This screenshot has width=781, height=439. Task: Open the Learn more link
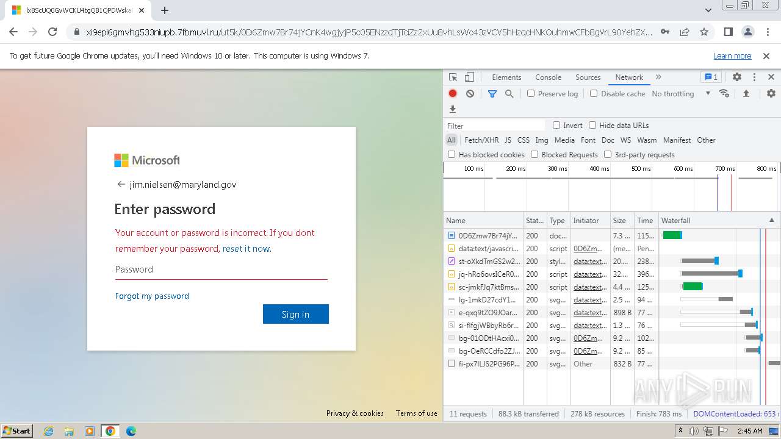732,55
